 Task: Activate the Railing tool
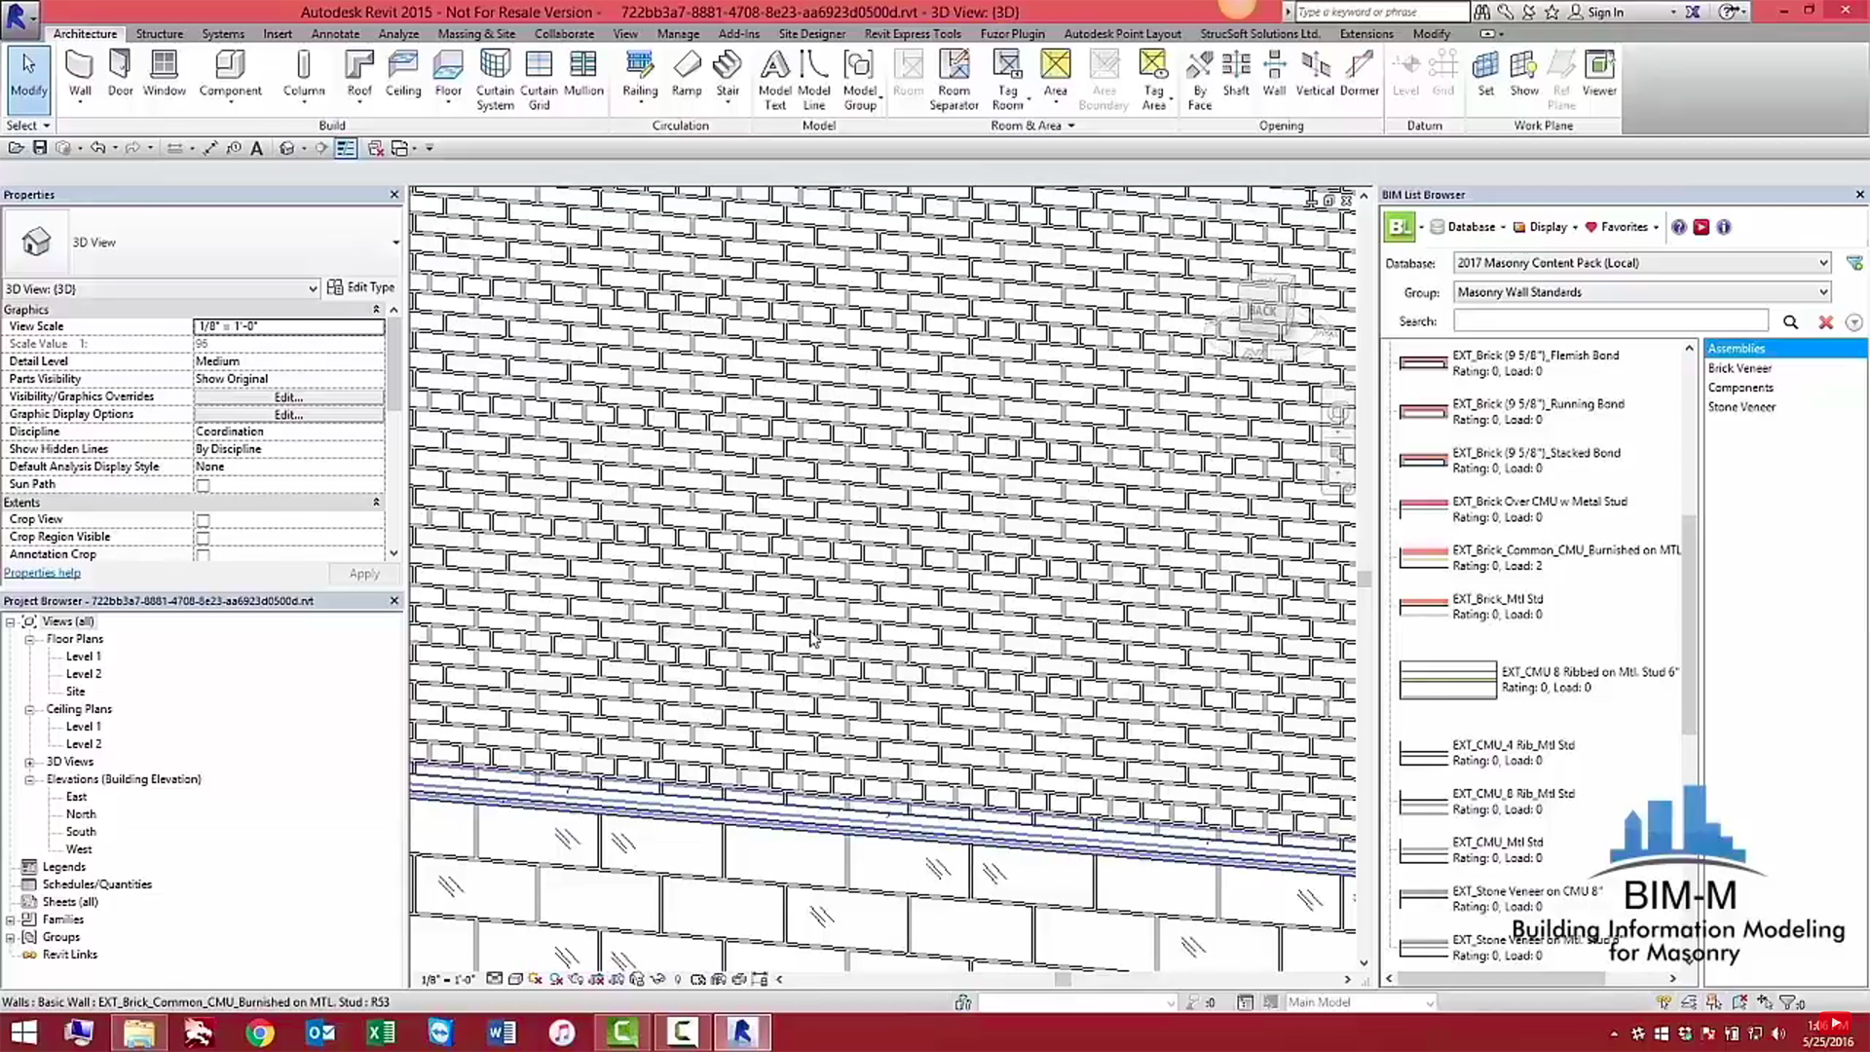(640, 73)
